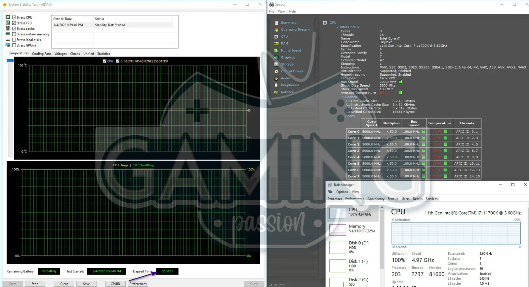
Task: Open the Peripherals mouse icon in Speccy
Action: click(276, 85)
